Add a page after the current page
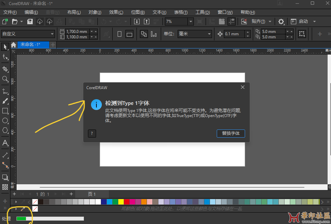Viewport: 331px width, 224px height. [71, 194]
